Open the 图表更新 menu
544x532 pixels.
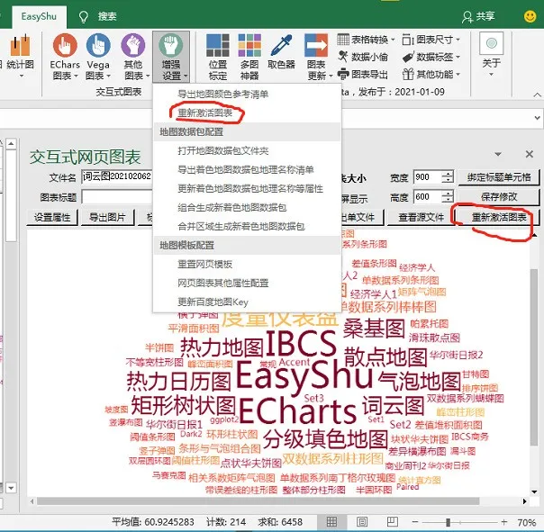(x=317, y=57)
